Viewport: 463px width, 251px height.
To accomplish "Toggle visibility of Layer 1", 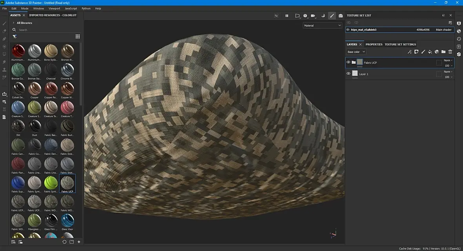I will click(348, 73).
